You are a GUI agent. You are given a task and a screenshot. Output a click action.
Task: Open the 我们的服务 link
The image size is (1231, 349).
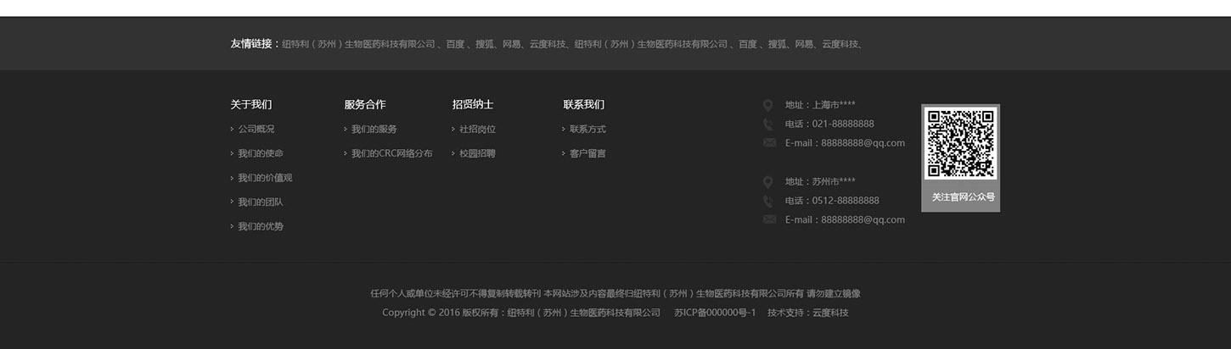pos(374,130)
